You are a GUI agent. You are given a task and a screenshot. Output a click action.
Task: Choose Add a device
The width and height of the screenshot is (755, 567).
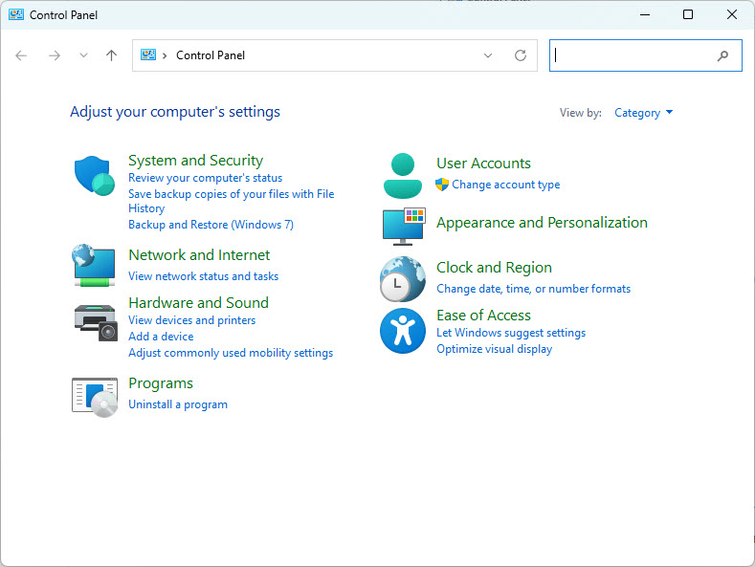click(x=161, y=337)
